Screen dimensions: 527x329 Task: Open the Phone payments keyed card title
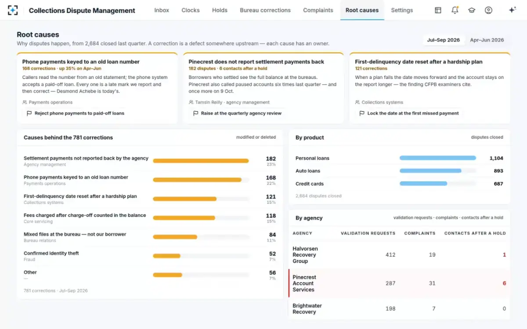click(x=81, y=62)
